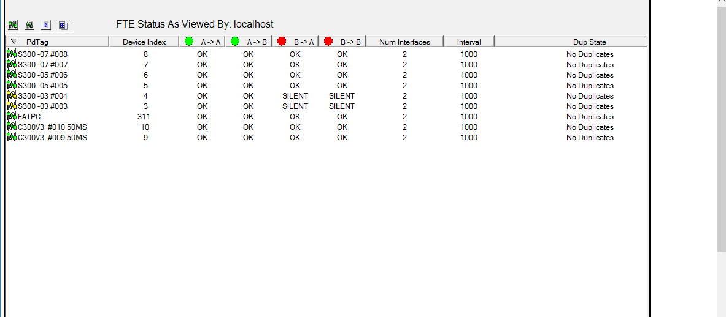Click B -> A OK cell for C300V3 #010 50MS
Image resolution: width=726 pixels, height=317 pixels.
[295, 127]
